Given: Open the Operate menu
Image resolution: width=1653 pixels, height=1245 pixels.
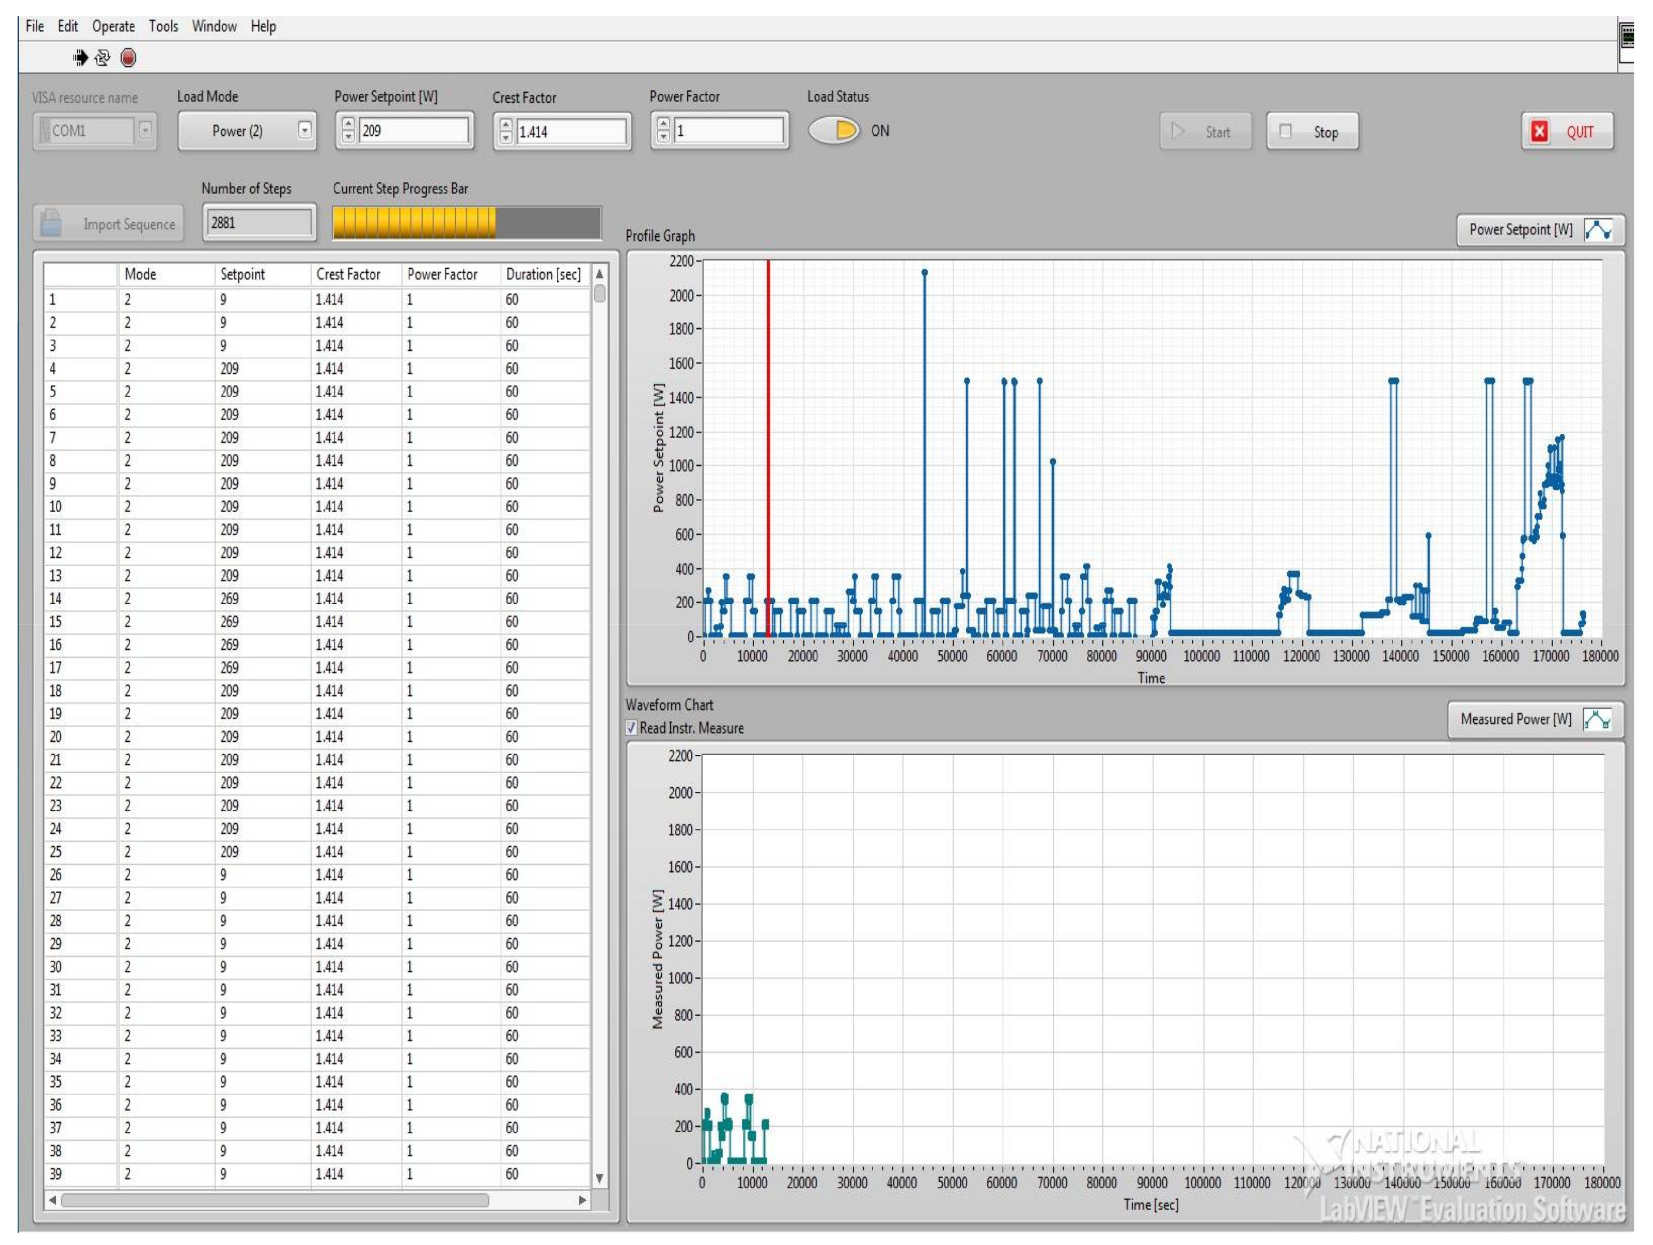Looking at the screenshot, I should click(x=113, y=26).
